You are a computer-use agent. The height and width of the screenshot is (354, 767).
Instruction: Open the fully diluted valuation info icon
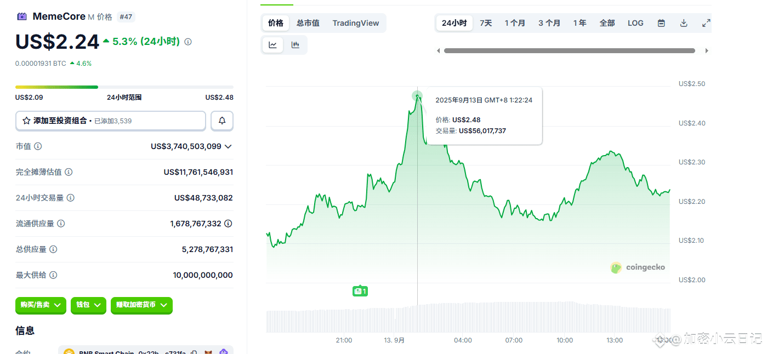click(69, 172)
